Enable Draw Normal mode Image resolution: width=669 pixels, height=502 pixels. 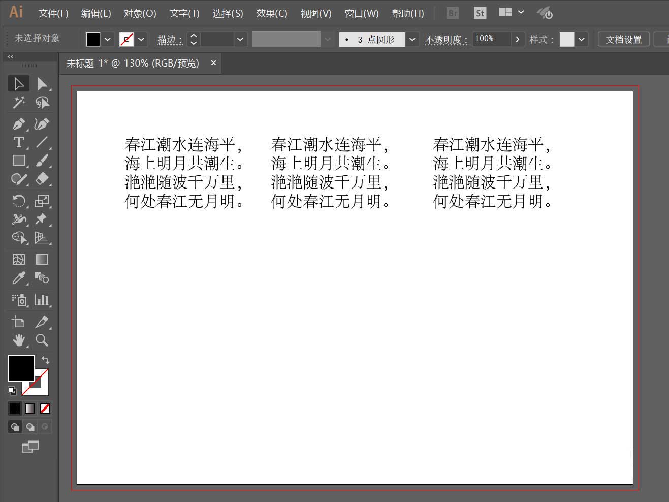tap(15, 427)
